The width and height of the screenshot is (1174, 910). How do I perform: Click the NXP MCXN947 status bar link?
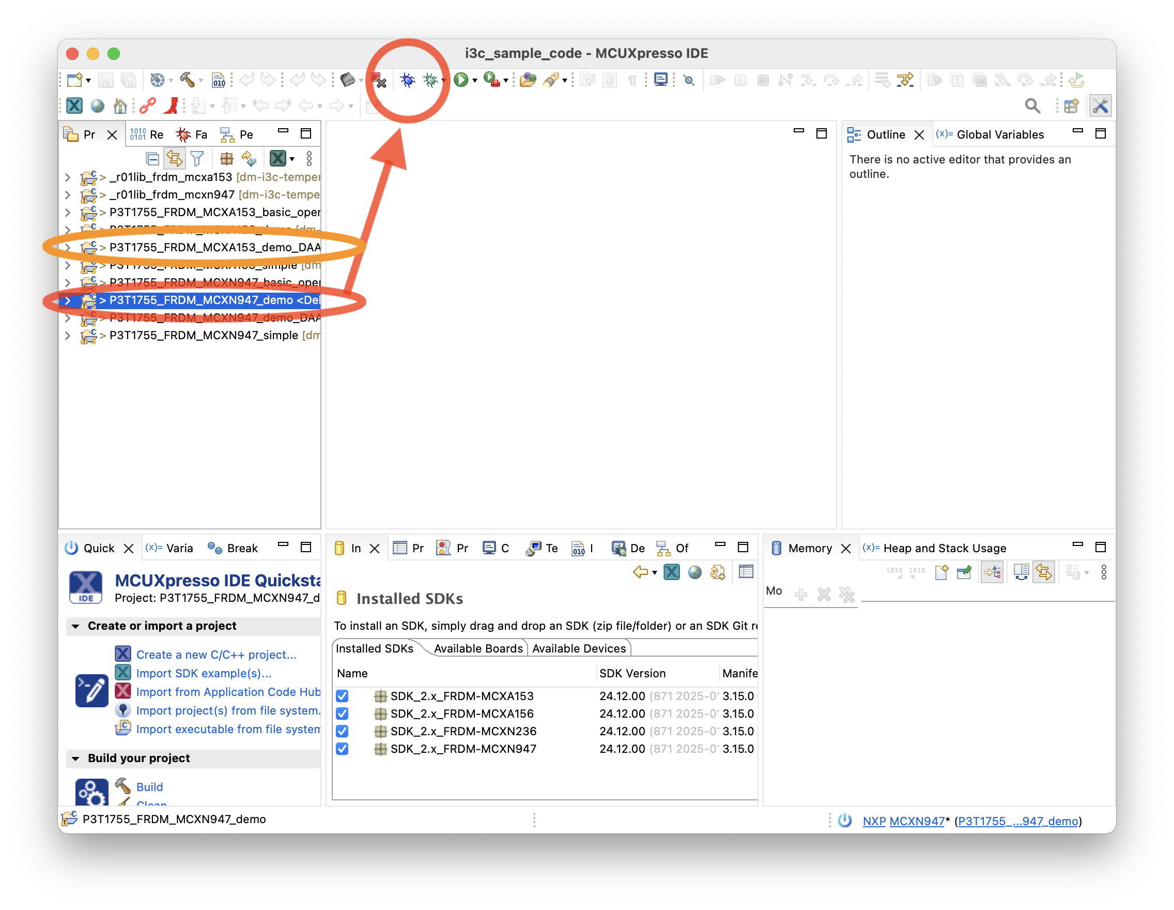tap(903, 821)
